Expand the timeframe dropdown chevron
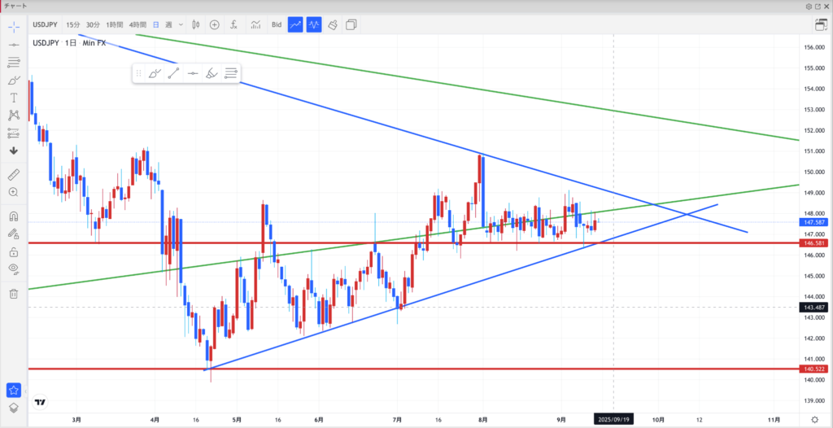This screenshot has width=833, height=428. tap(181, 24)
